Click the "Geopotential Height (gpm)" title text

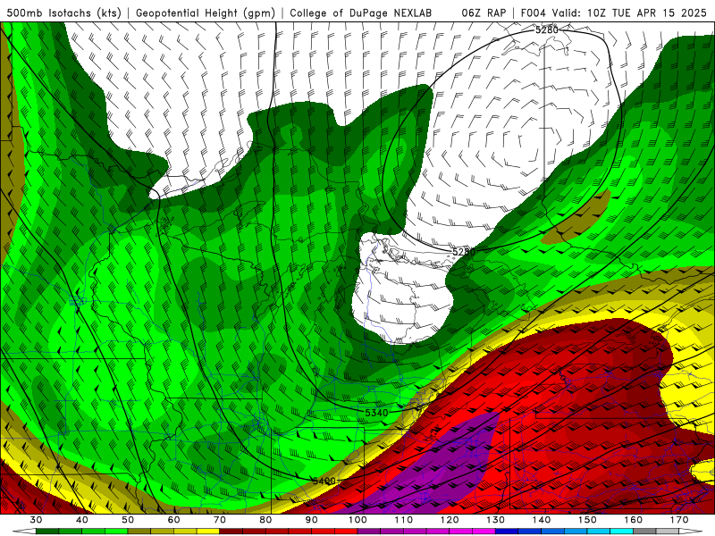tap(206, 13)
